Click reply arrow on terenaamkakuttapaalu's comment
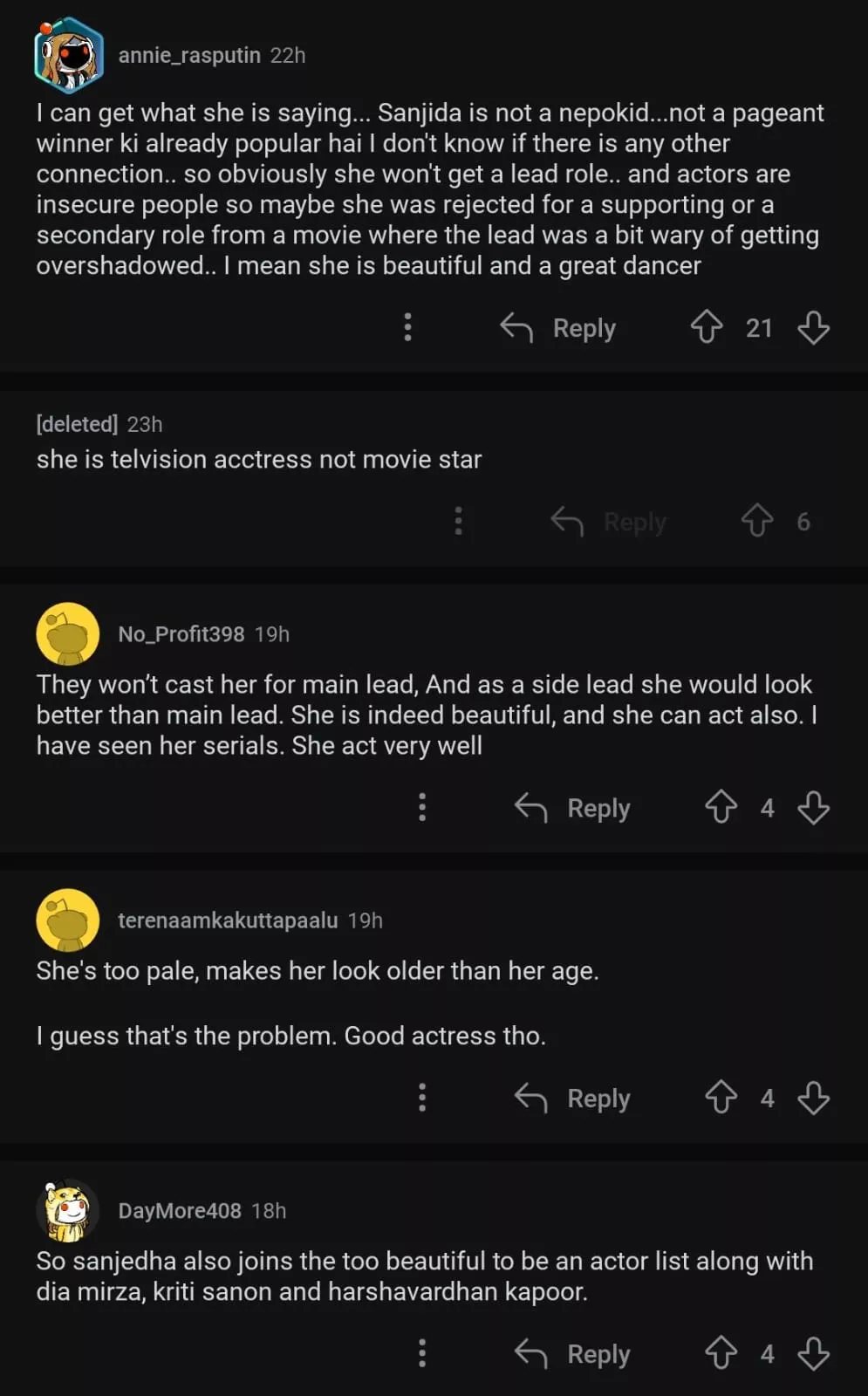Screen dimensions: 868x1396 pos(531,1098)
